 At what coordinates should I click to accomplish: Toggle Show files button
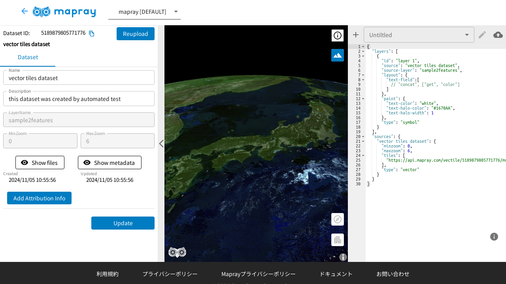[x=40, y=163]
